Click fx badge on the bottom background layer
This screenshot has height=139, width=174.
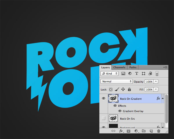point(158,127)
